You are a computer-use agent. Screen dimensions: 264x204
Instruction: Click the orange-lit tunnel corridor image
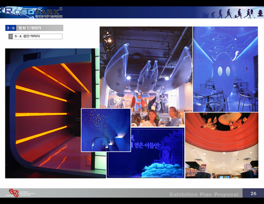coord(52,113)
